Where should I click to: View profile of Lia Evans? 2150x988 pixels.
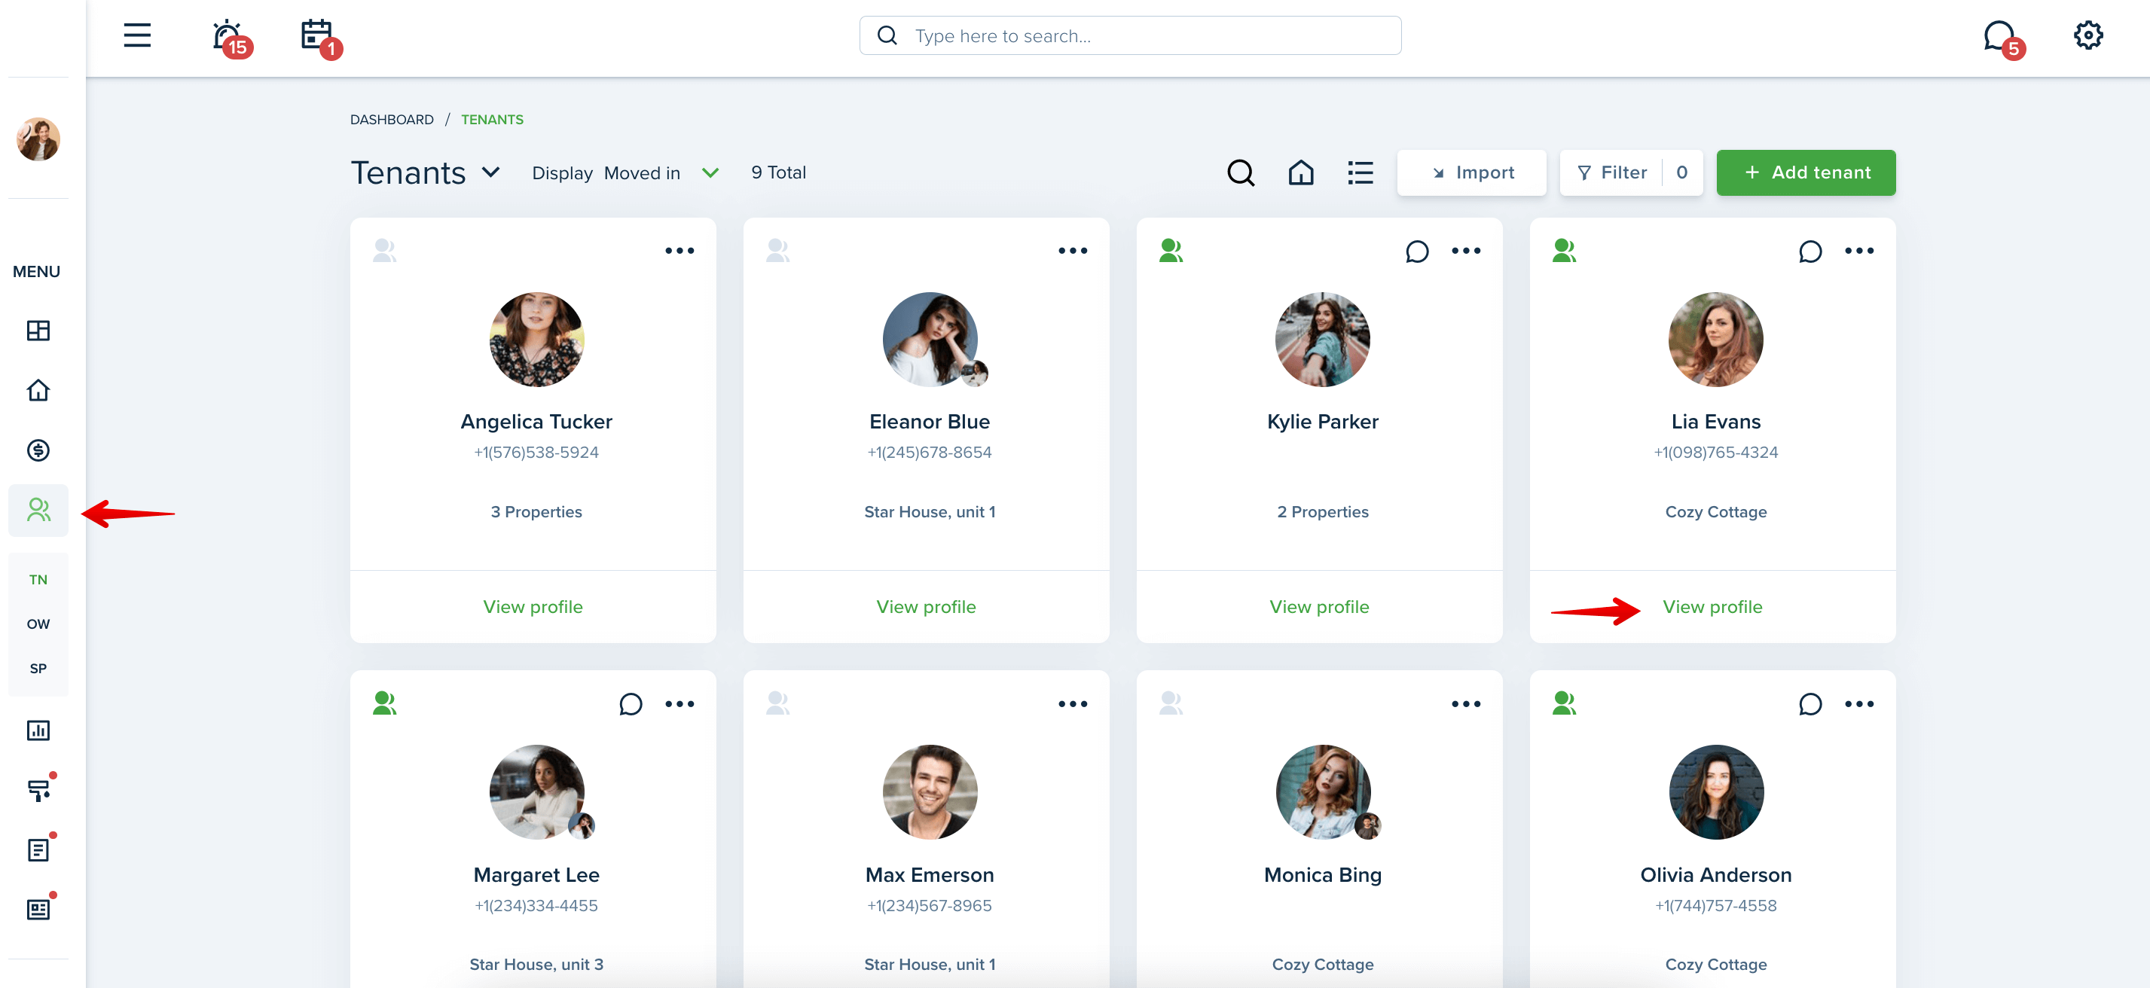point(1712,607)
